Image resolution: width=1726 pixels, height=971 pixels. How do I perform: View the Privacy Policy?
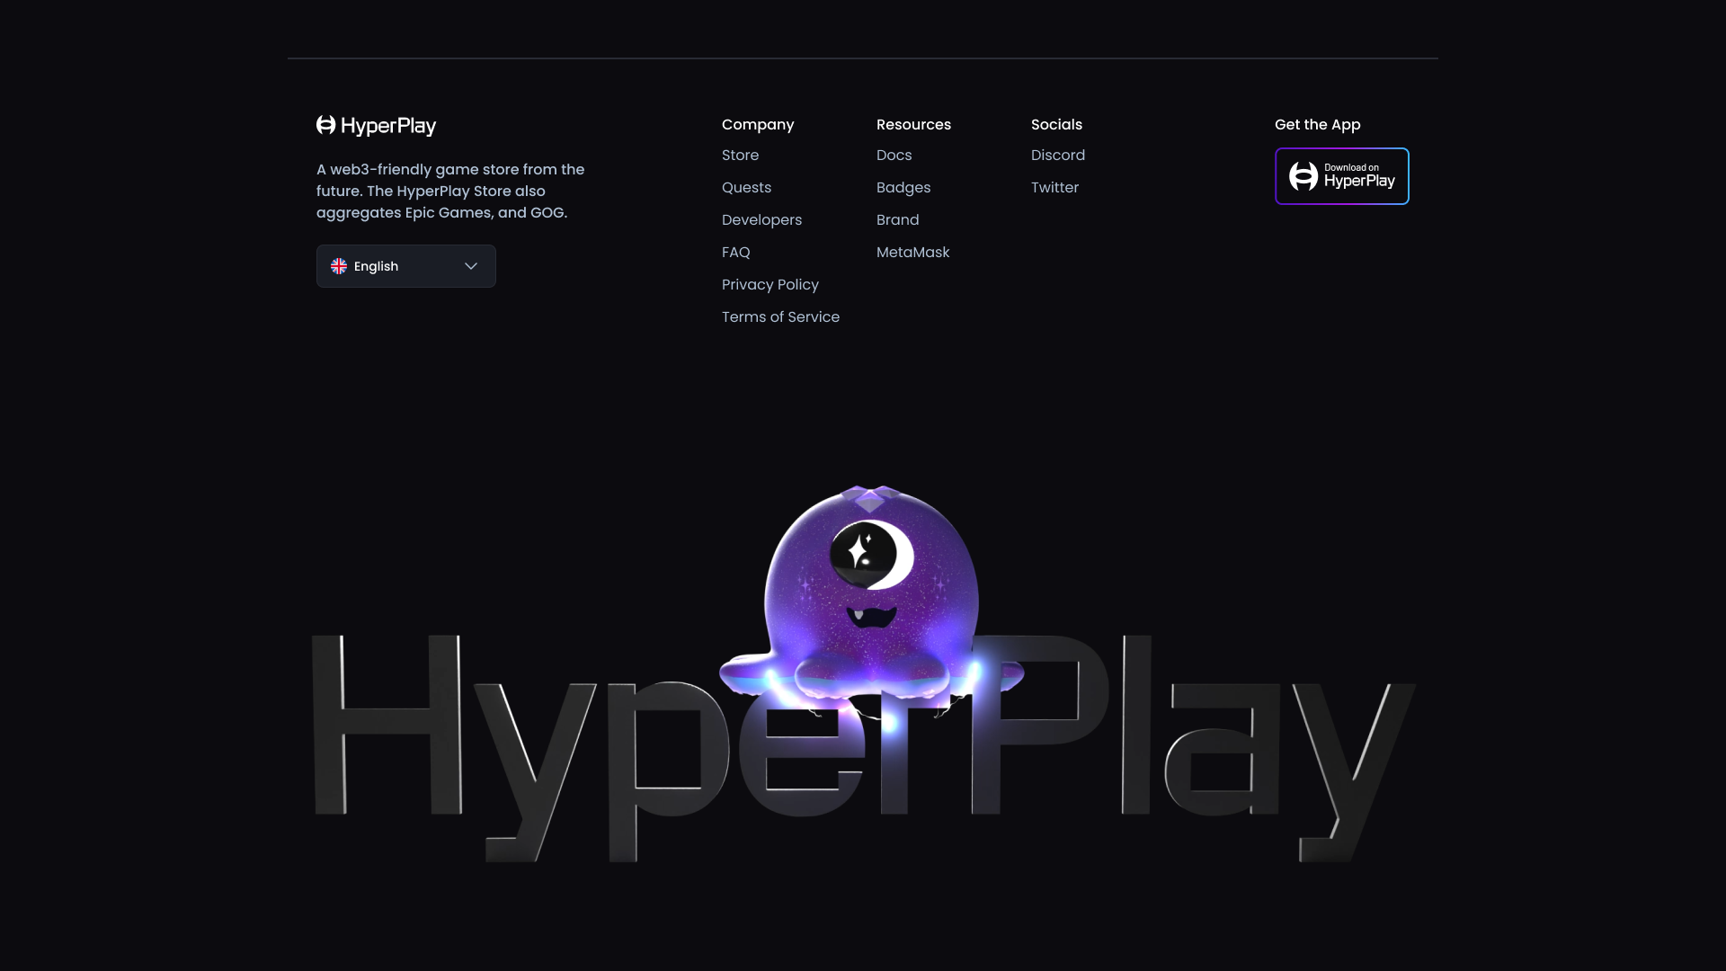(x=770, y=285)
